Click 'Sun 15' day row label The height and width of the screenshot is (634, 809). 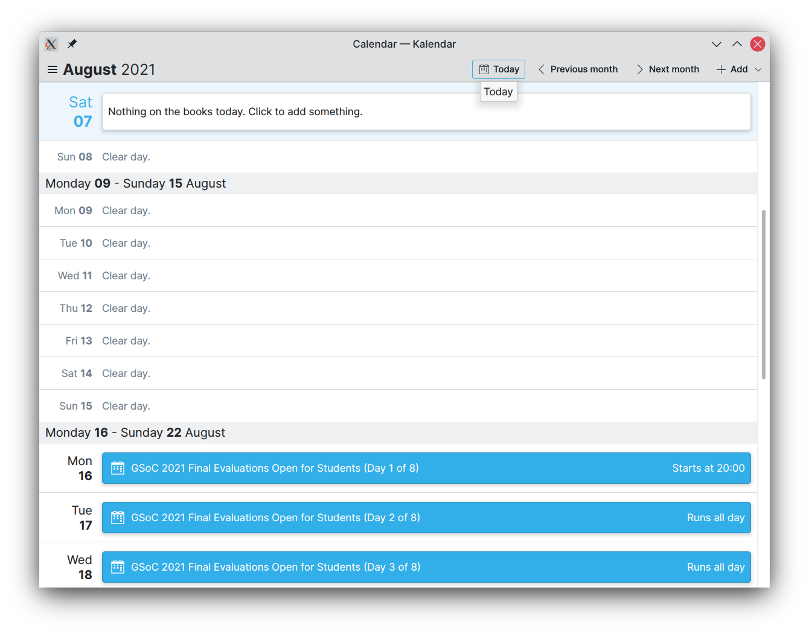[x=76, y=406]
